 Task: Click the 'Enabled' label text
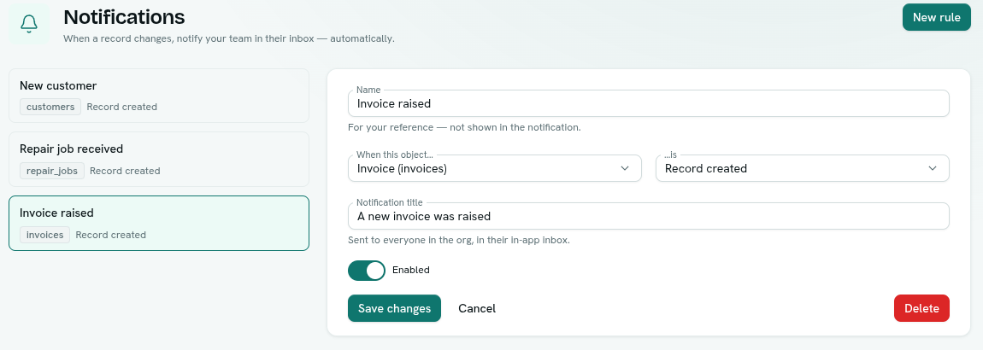click(410, 271)
